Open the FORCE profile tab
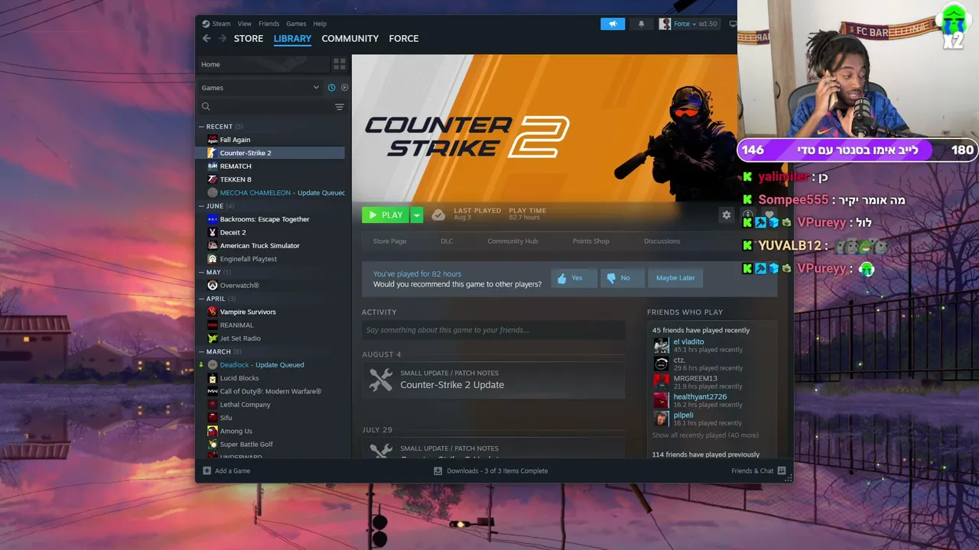The height and width of the screenshot is (550, 979). coord(404,38)
